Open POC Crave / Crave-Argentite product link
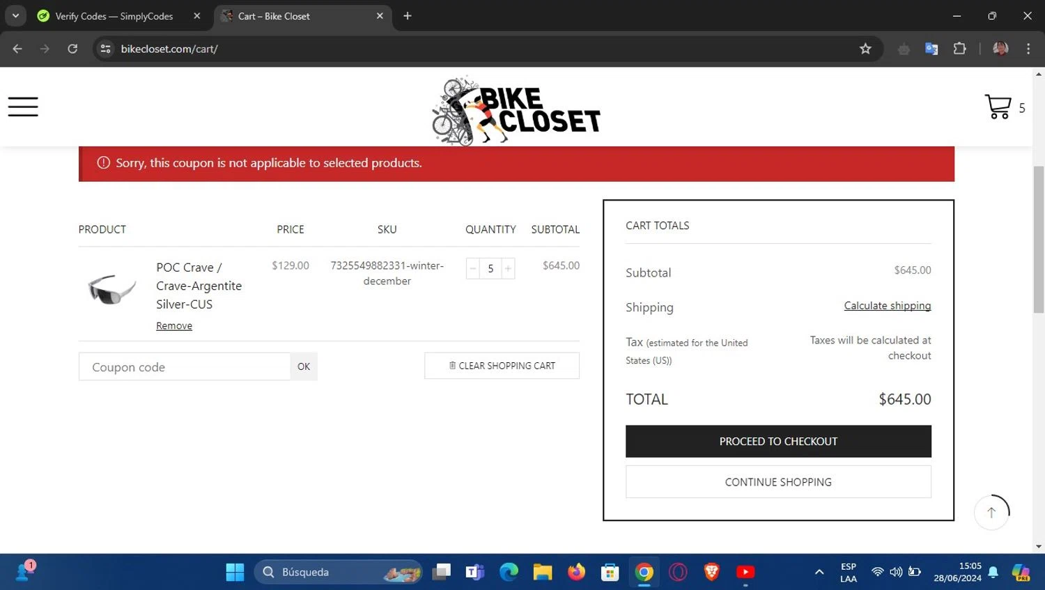Screen dimensions: 1045x590 (x=199, y=286)
